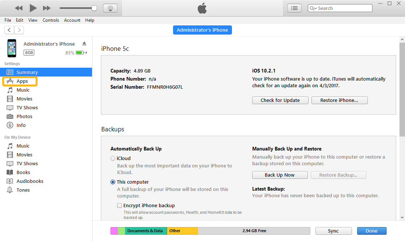
Task: Open the Account menu
Action: pos(72,20)
